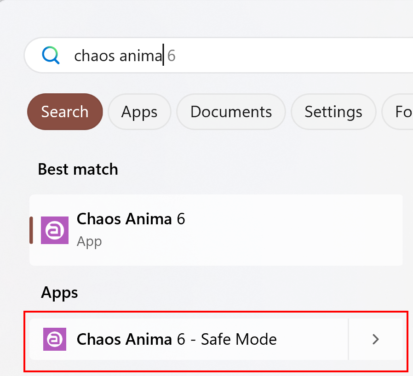Launch Chaos Anima 6 - Safe Mode

point(189,339)
